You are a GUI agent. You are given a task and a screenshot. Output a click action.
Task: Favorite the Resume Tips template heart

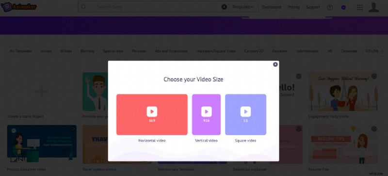[374, 129]
